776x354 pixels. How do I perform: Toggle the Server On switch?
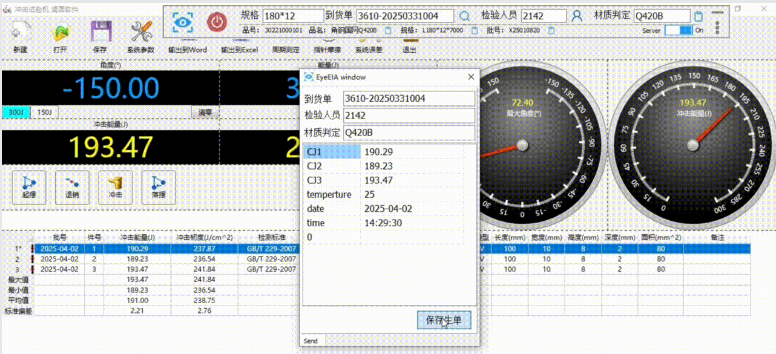(678, 30)
